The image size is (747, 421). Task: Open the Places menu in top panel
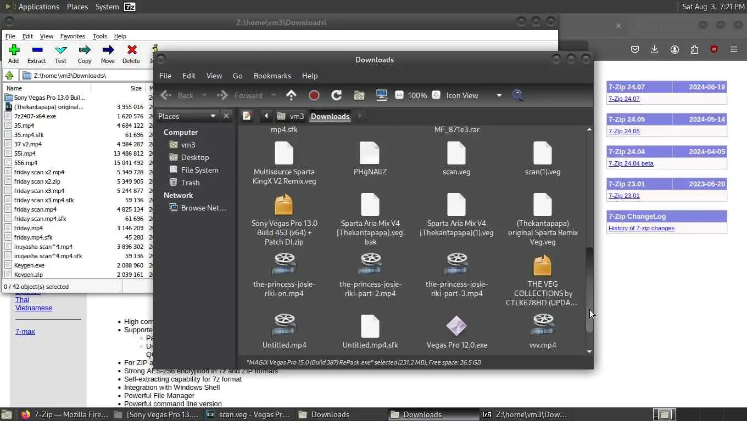click(77, 7)
